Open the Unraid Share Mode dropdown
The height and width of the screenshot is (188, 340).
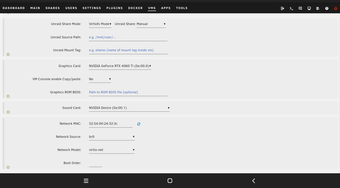100,24
